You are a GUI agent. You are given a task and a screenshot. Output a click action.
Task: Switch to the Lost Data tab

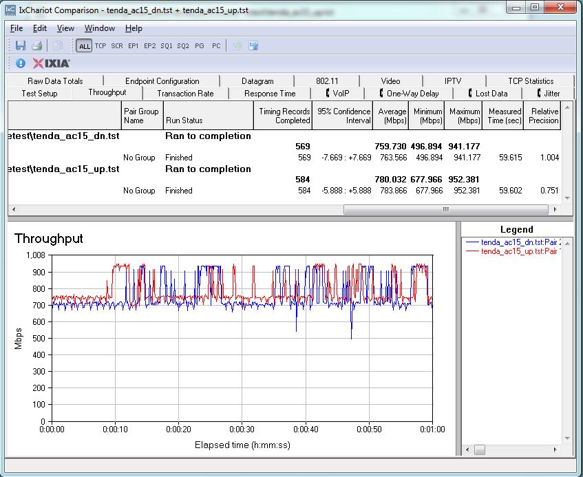pyautogui.click(x=488, y=94)
